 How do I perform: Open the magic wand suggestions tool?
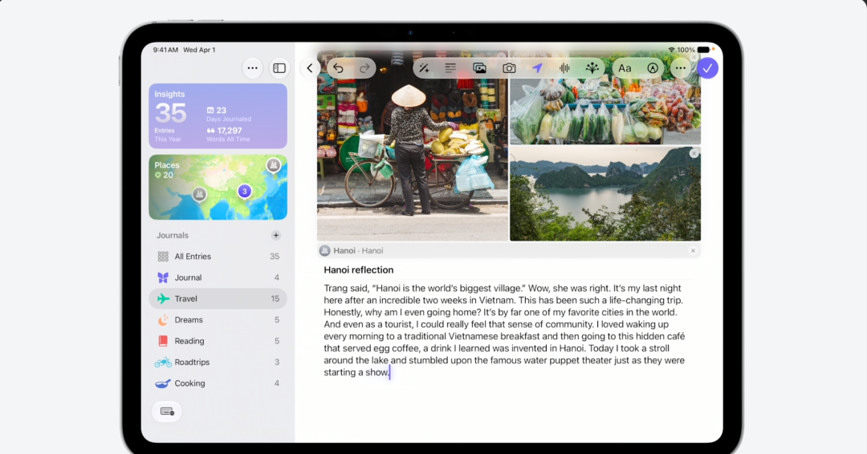[424, 68]
